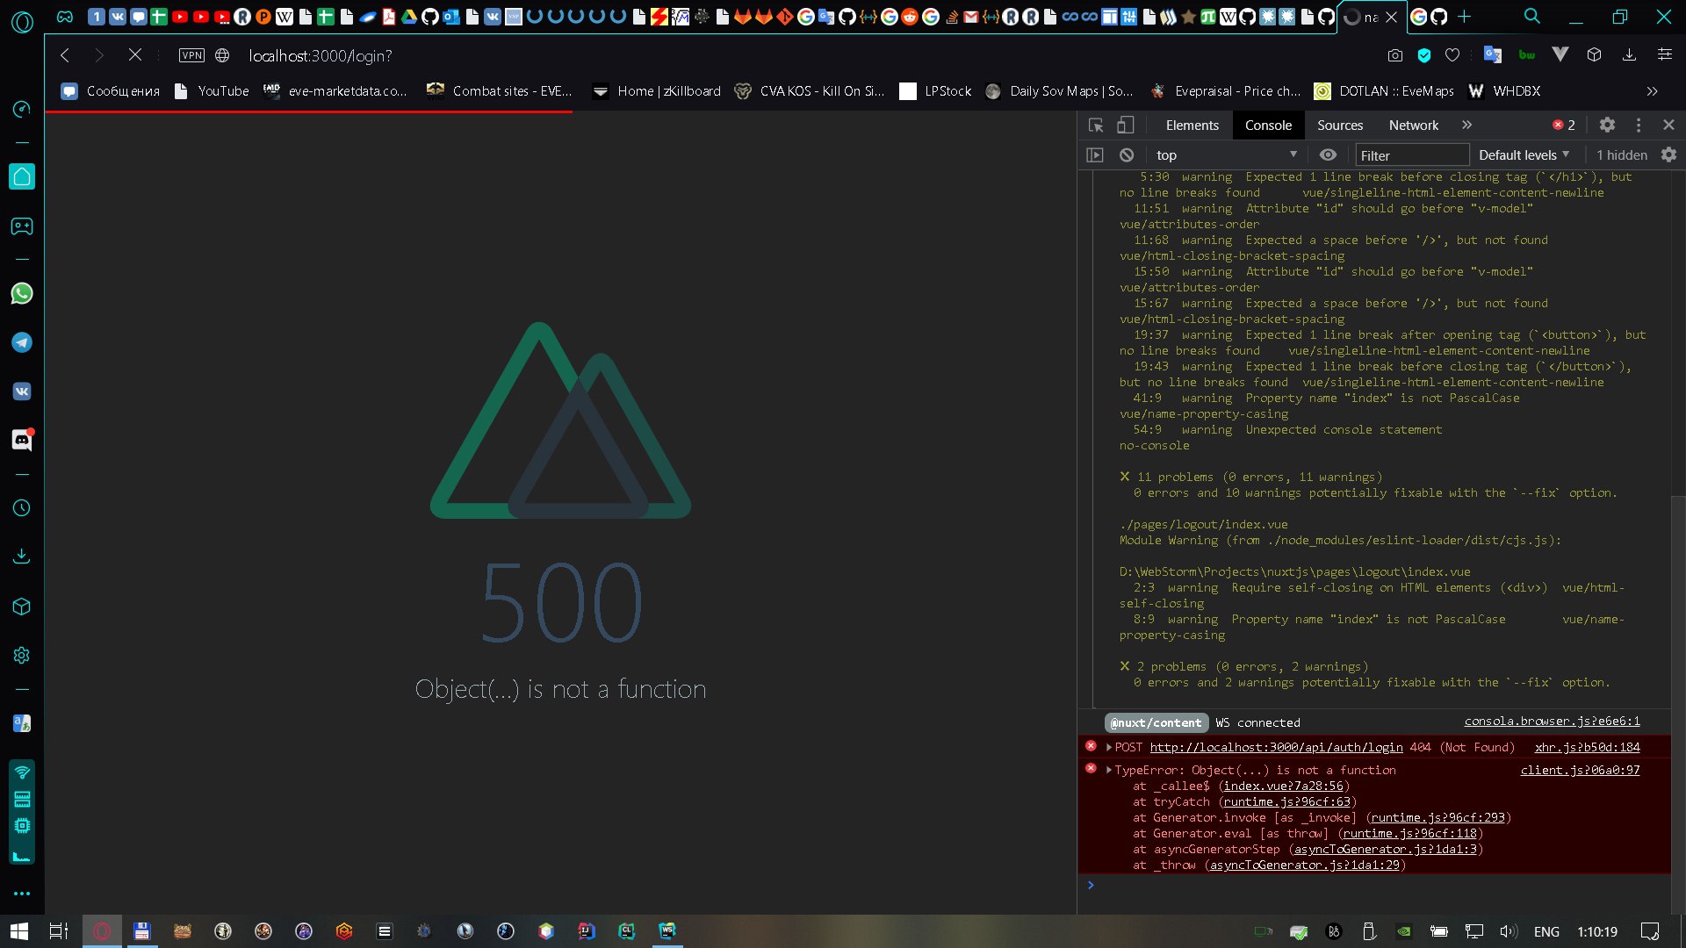Open DevTools settings gear

(1607, 126)
